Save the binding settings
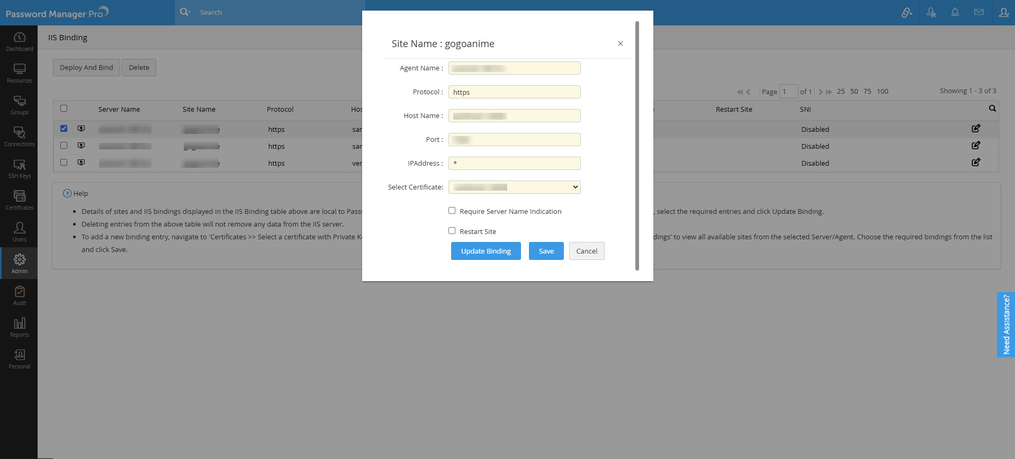The width and height of the screenshot is (1015, 459). pyautogui.click(x=546, y=251)
